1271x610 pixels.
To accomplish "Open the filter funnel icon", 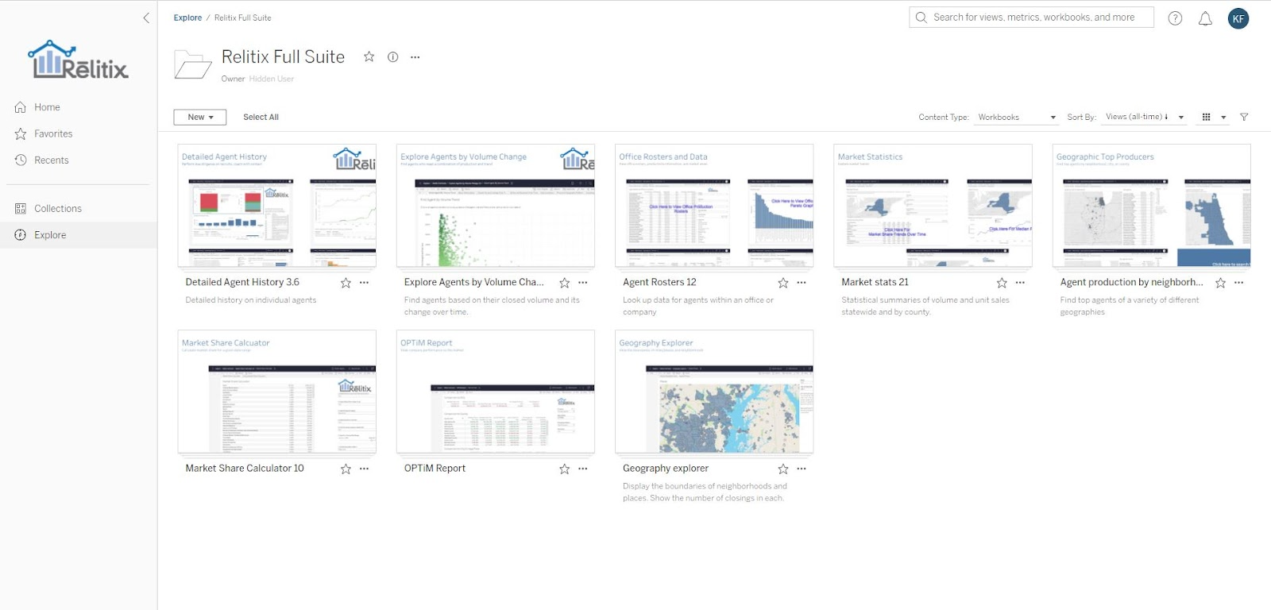I will pos(1244,117).
